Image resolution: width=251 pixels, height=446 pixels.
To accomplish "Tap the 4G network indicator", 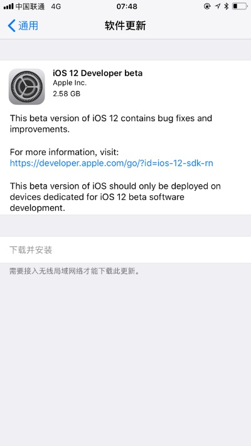I will coord(56,6).
